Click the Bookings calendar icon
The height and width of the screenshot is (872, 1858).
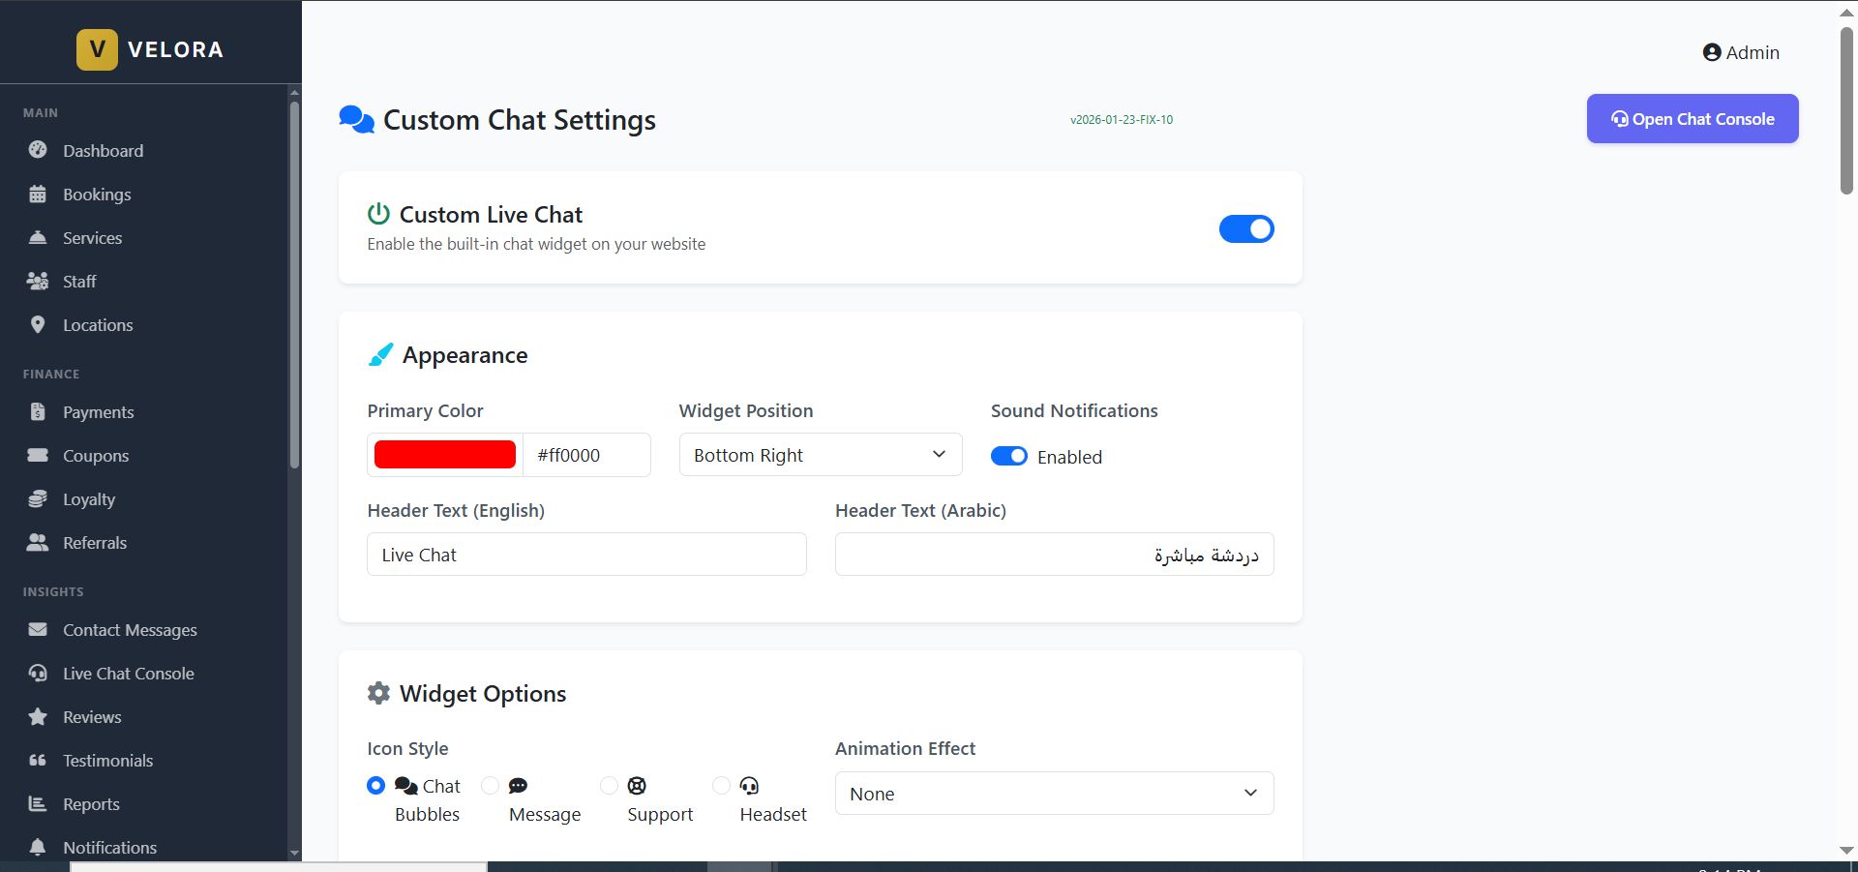click(38, 194)
